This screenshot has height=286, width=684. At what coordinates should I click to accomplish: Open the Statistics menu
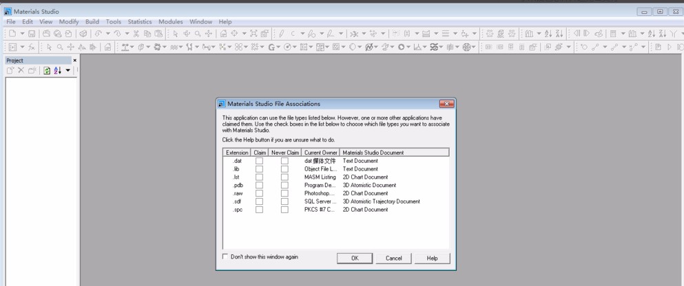coord(140,22)
